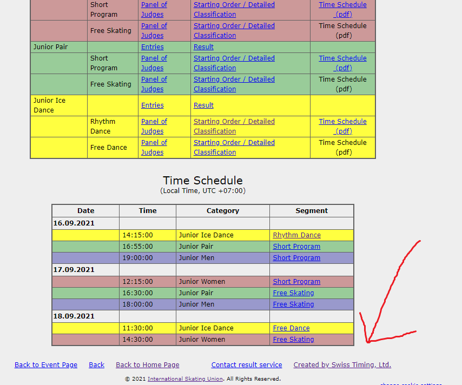The width and height of the screenshot is (462, 385).
Task: Open Junior Ice Dance Entries link
Action: pyautogui.click(x=152, y=105)
